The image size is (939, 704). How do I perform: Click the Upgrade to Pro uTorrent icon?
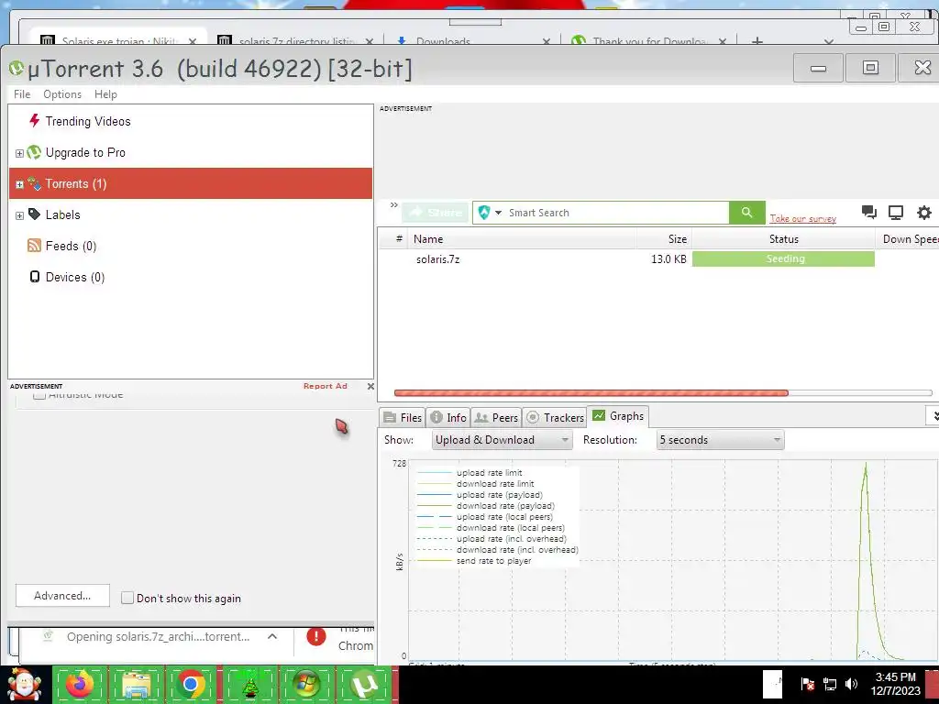[x=34, y=152]
